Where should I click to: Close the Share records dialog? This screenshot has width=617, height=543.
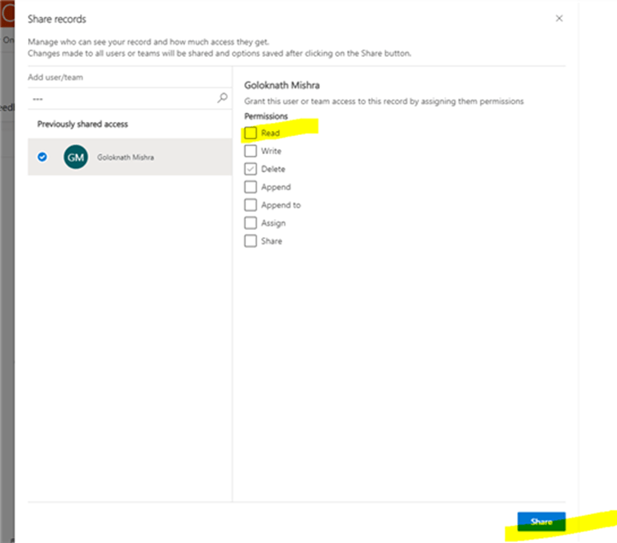click(x=559, y=18)
